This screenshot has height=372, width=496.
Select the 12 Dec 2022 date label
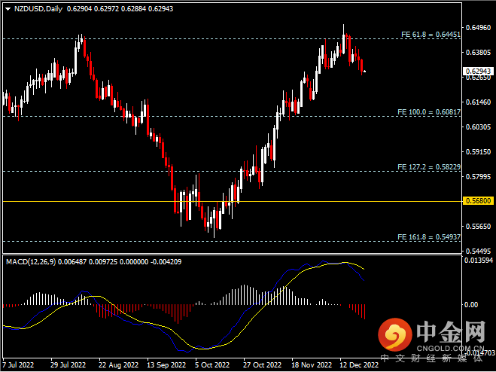pos(358,365)
